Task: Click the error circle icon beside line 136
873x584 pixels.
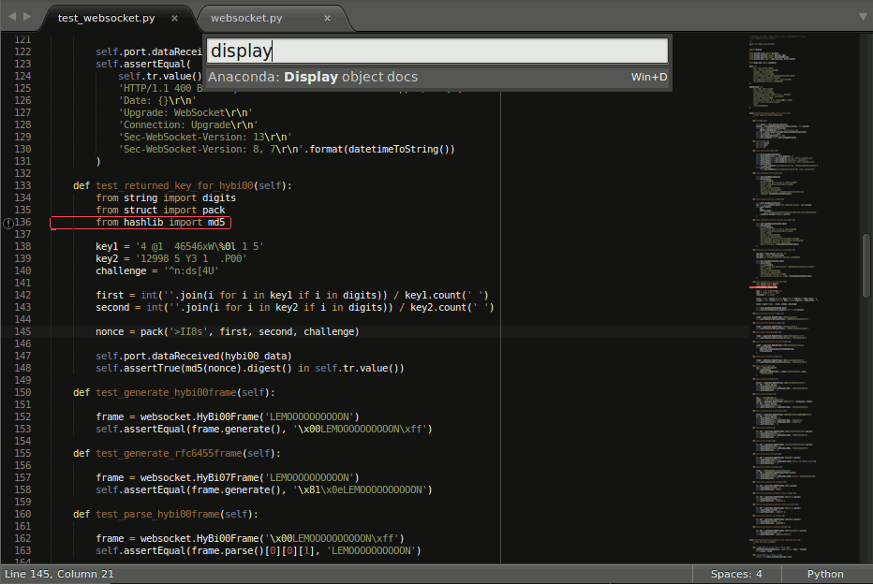Action: click(7, 223)
